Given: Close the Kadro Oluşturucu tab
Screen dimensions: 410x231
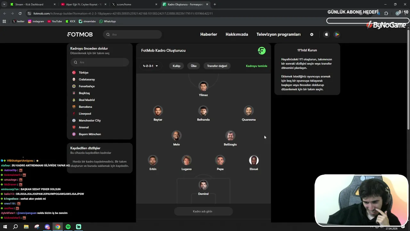Looking at the screenshot, I should point(207,4).
